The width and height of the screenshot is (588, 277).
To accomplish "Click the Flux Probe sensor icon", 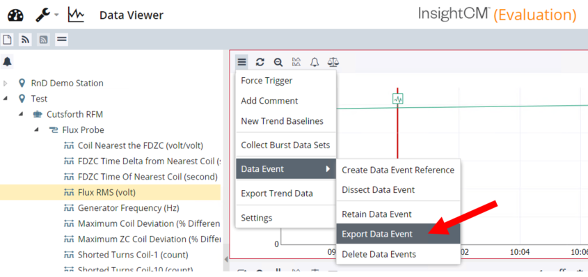I will (x=54, y=130).
